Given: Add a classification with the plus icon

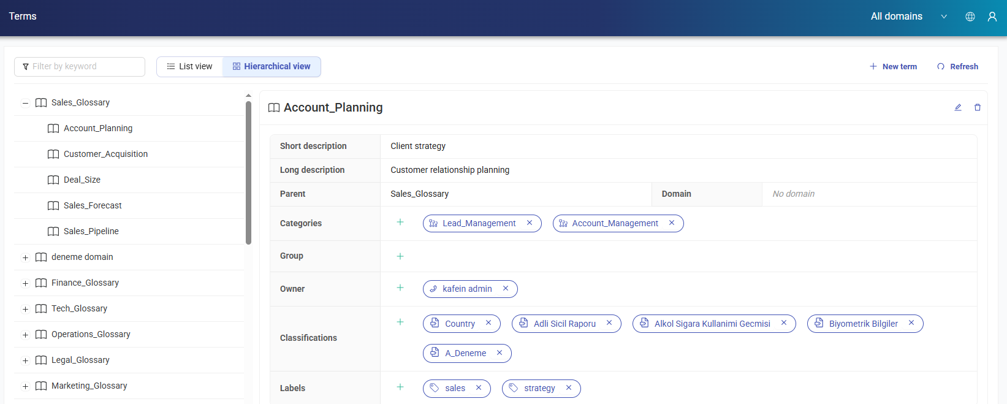Looking at the screenshot, I should pos(400,322).
